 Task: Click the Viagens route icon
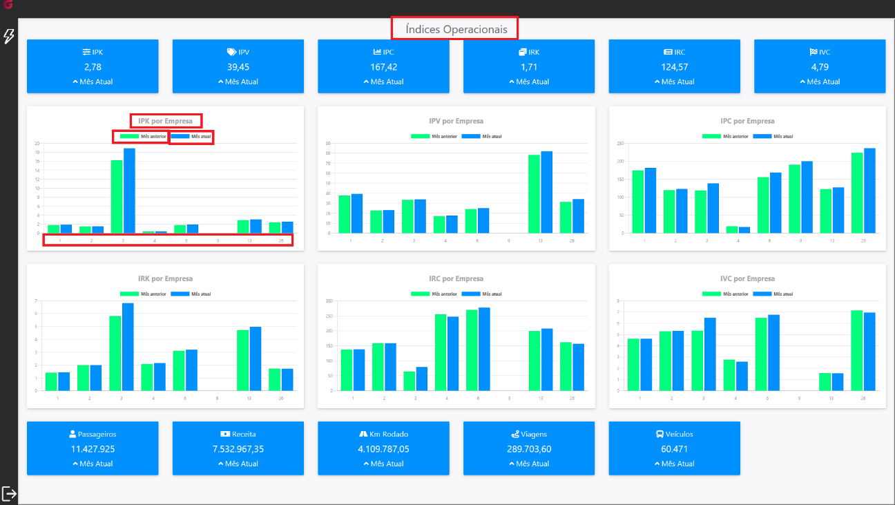pyautogui.click(x=515, y=434)
